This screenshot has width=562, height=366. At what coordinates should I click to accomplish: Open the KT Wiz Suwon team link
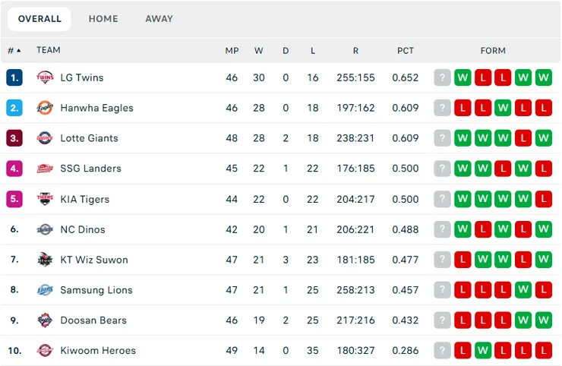pyautogui.click(x=94, y=260)
